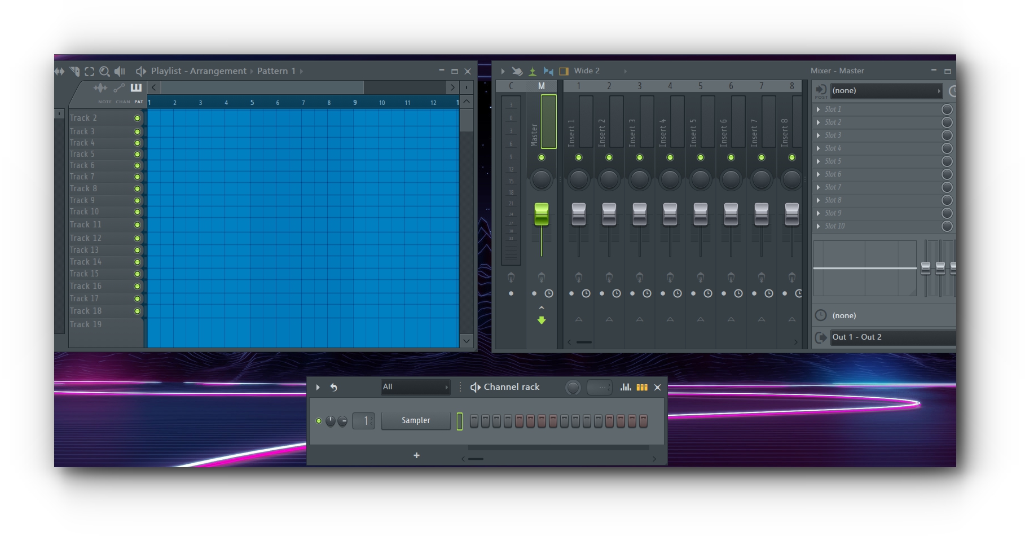Open the Channel rack menu arrow
This screenshot has width=1025, height=536.
pos(318,387)
